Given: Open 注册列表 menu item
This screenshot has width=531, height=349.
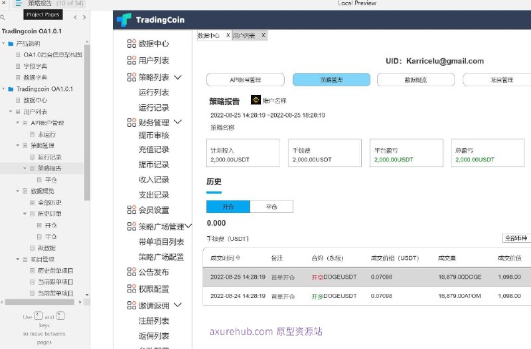Looking at the screenshot, I should [154, 320].
